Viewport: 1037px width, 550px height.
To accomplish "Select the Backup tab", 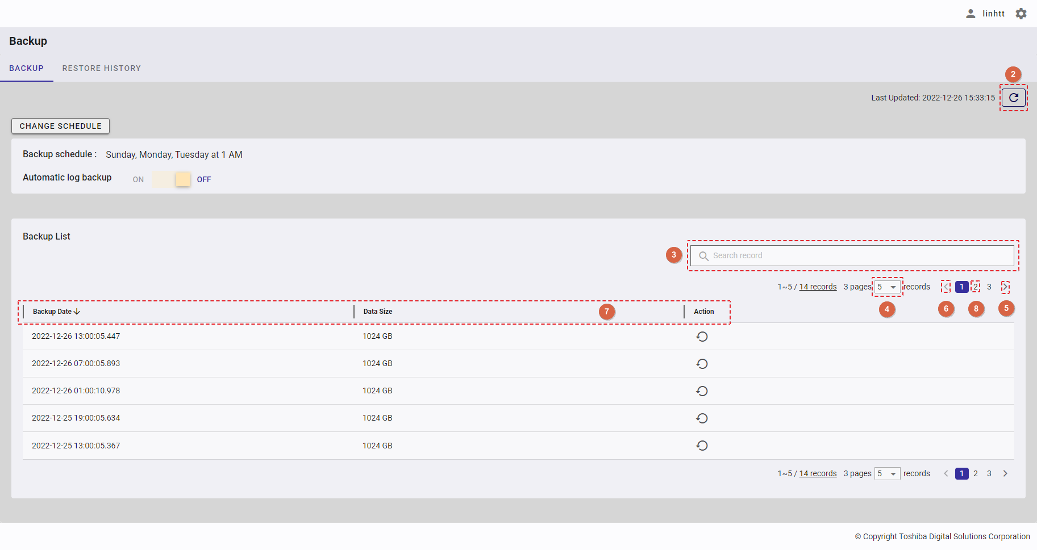I will (x=26, y=68).
